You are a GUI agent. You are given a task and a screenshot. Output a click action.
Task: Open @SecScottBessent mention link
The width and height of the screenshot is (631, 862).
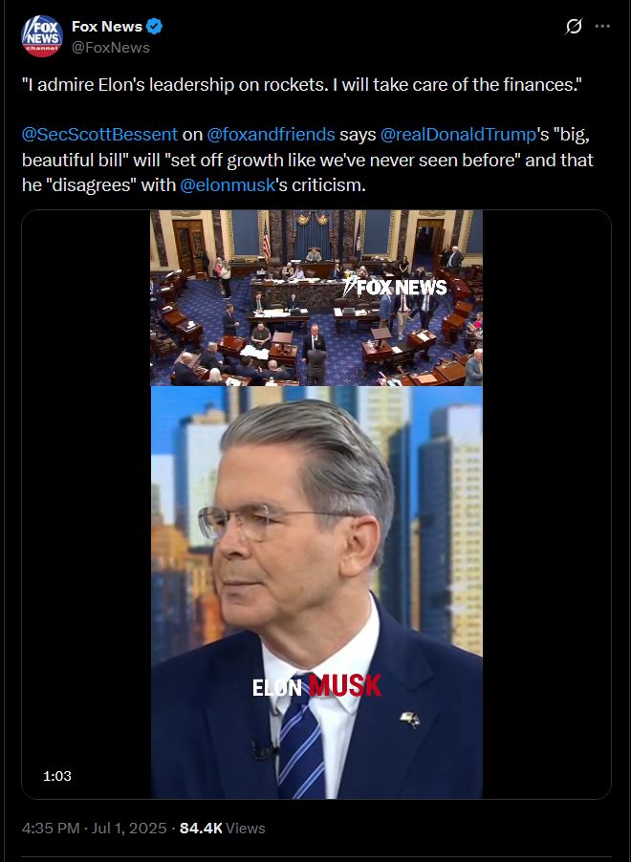(99, 134)
